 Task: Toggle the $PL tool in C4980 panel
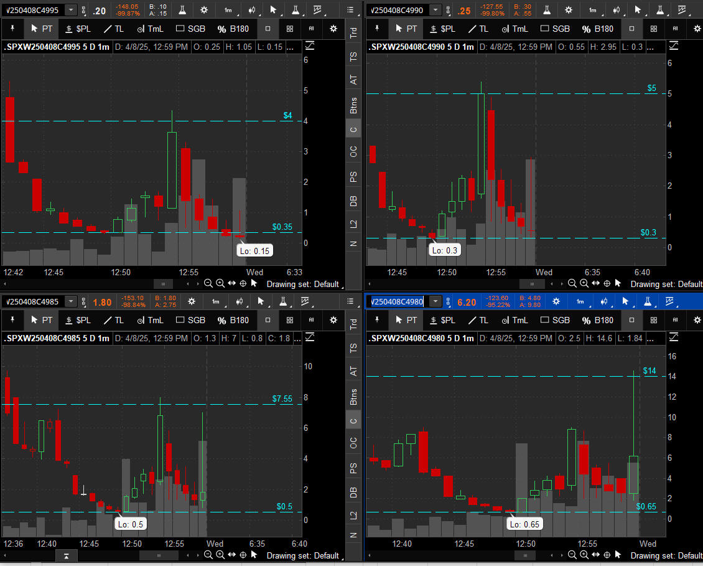click(442, 320)
